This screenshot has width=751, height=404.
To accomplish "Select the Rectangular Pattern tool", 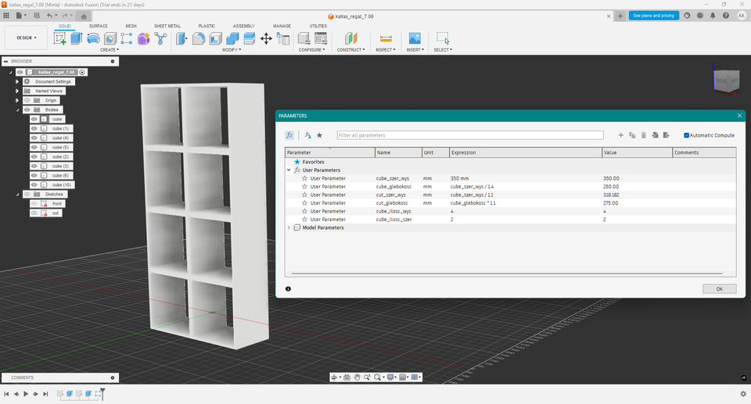I will [x=127, y=39].
